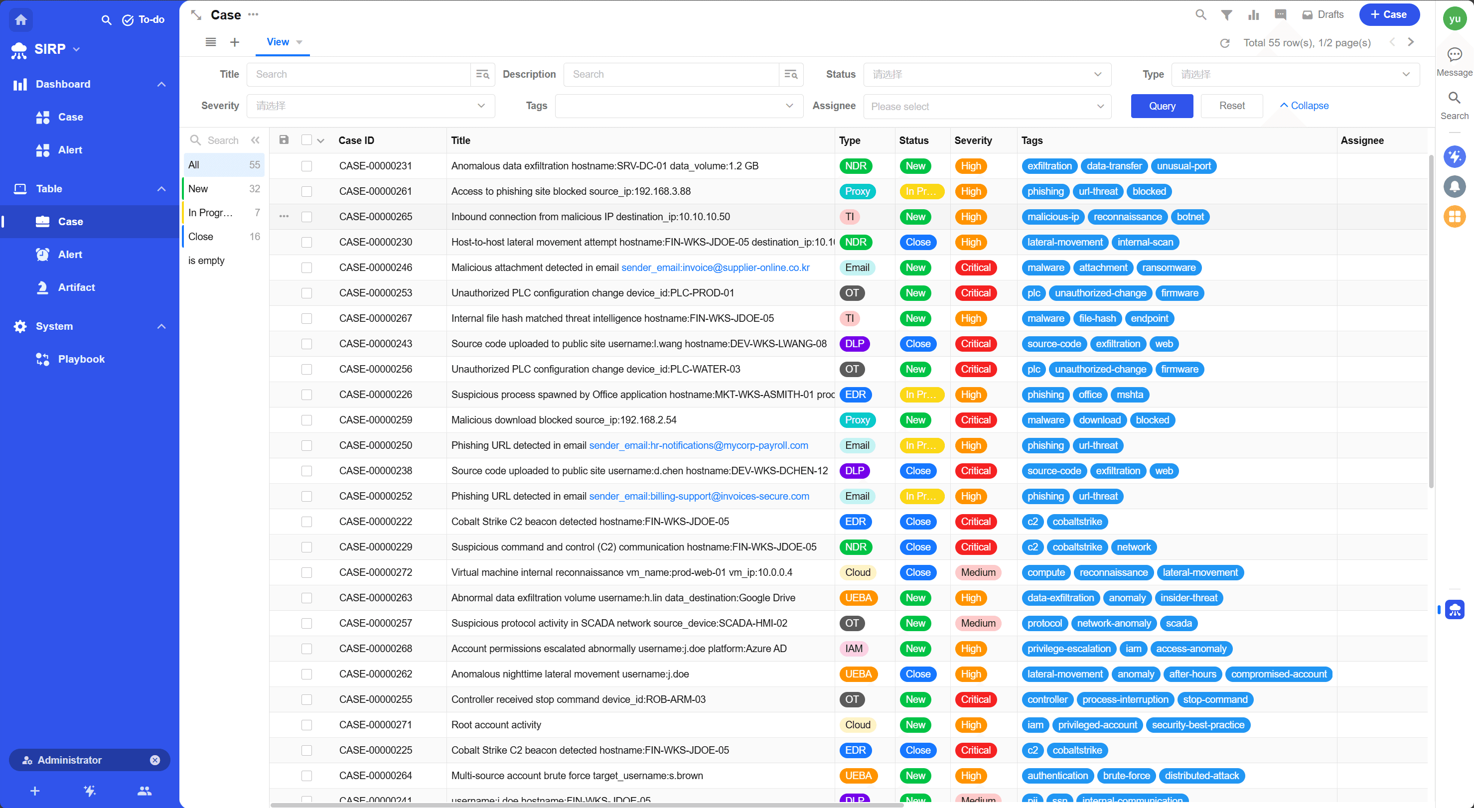Viewport: 1474px width, 808px height.
Task: Open the filter funnel icon
Action: pos(1226,15)
